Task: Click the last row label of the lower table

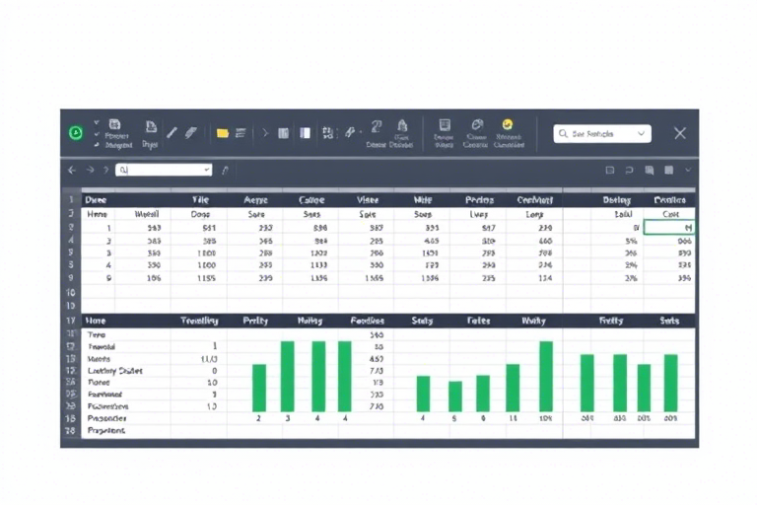Action: [x=106, y=431]
